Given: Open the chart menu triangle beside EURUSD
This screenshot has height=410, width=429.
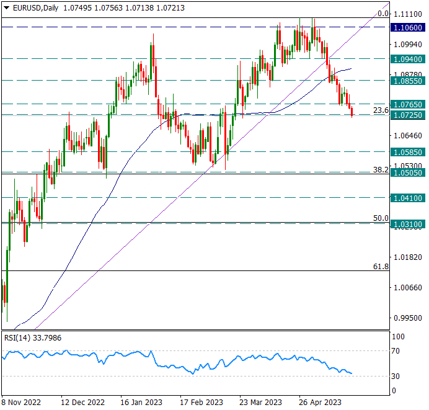Looking at the screenshot, I should [x=7, y=8].
